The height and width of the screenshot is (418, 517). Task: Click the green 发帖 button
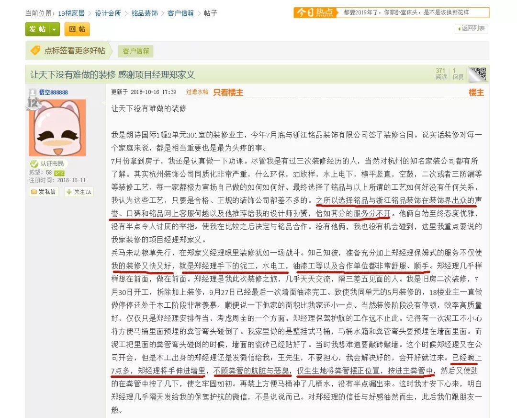[37, 29]
